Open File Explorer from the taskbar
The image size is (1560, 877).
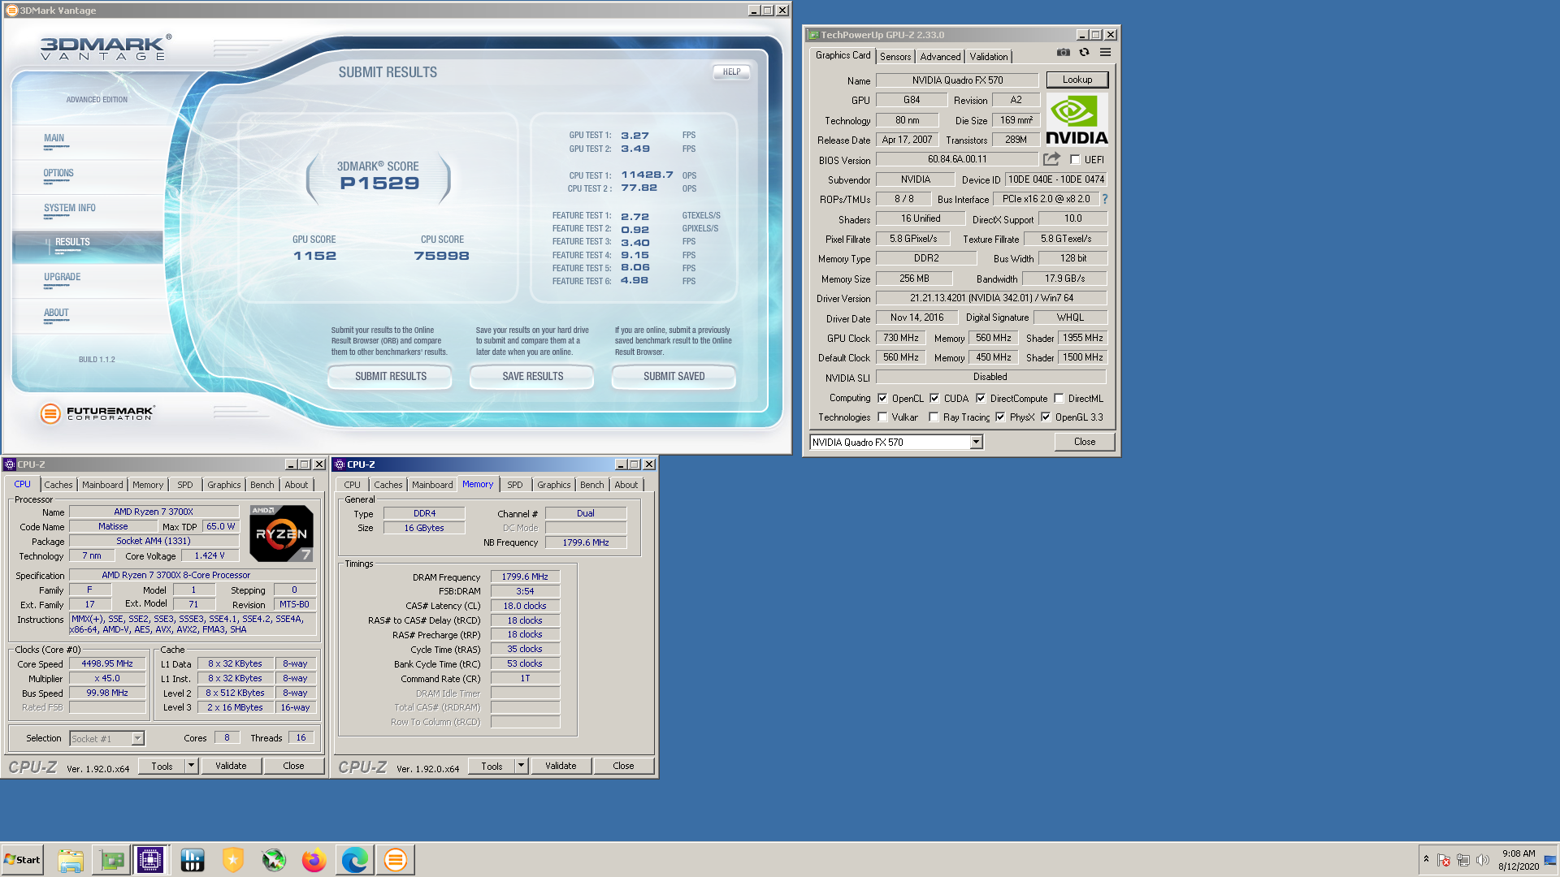pyautogui.click(x=71, y=860)
